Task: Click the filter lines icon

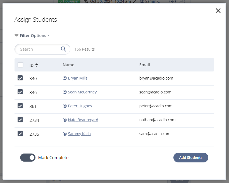Action: pos(16,36)
